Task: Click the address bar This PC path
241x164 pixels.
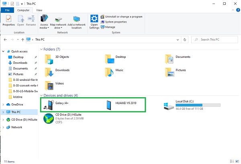Action: 40,39
